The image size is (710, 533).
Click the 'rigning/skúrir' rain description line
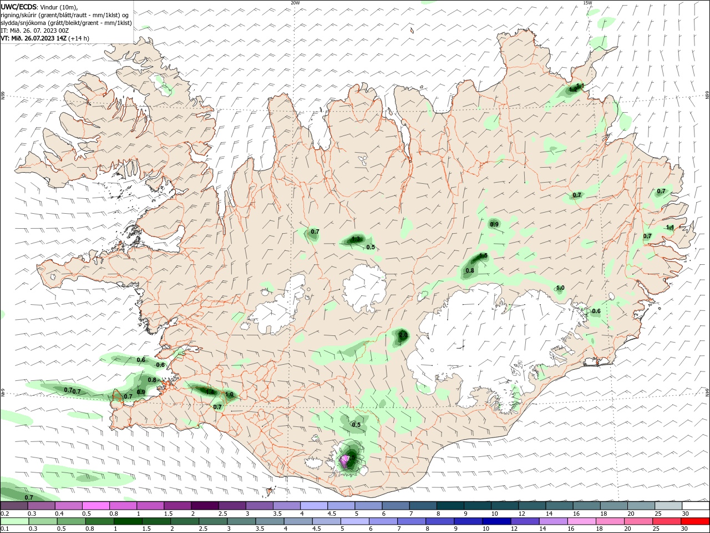pyautogui.click(x=65, y=14)
